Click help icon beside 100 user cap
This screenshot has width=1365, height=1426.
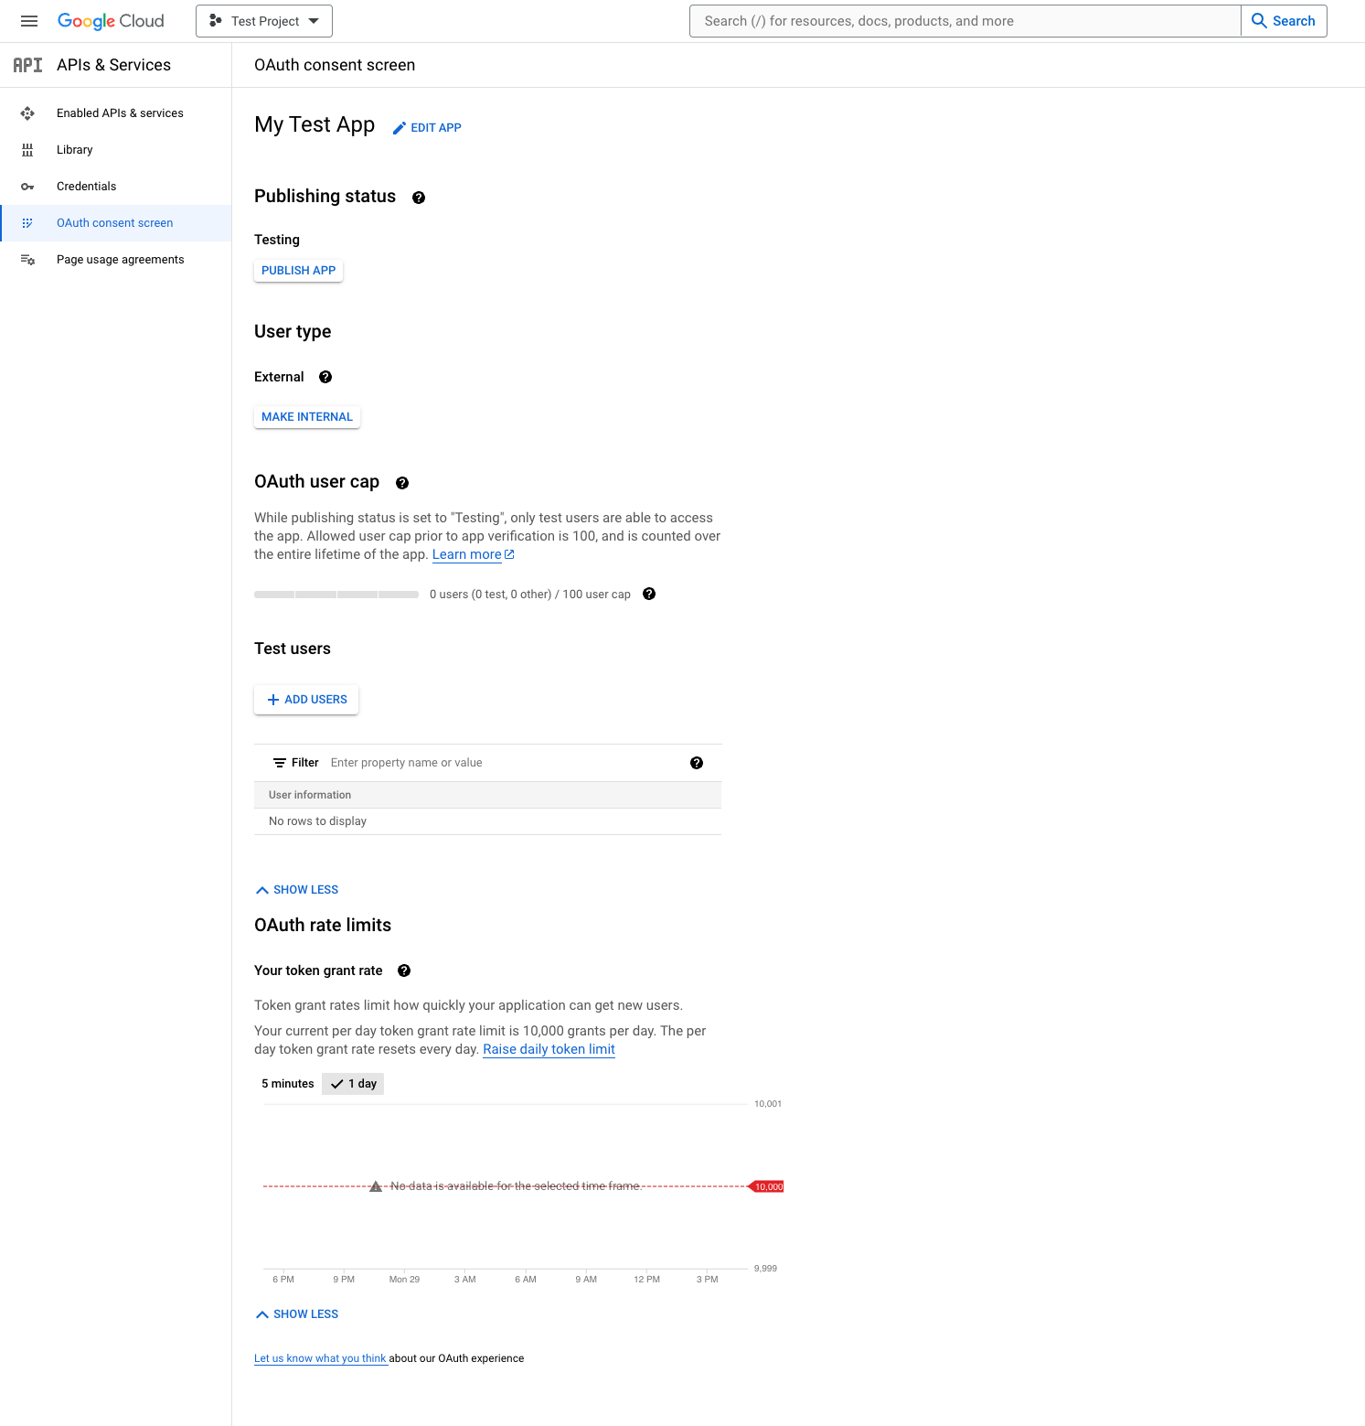click(649, 594)
